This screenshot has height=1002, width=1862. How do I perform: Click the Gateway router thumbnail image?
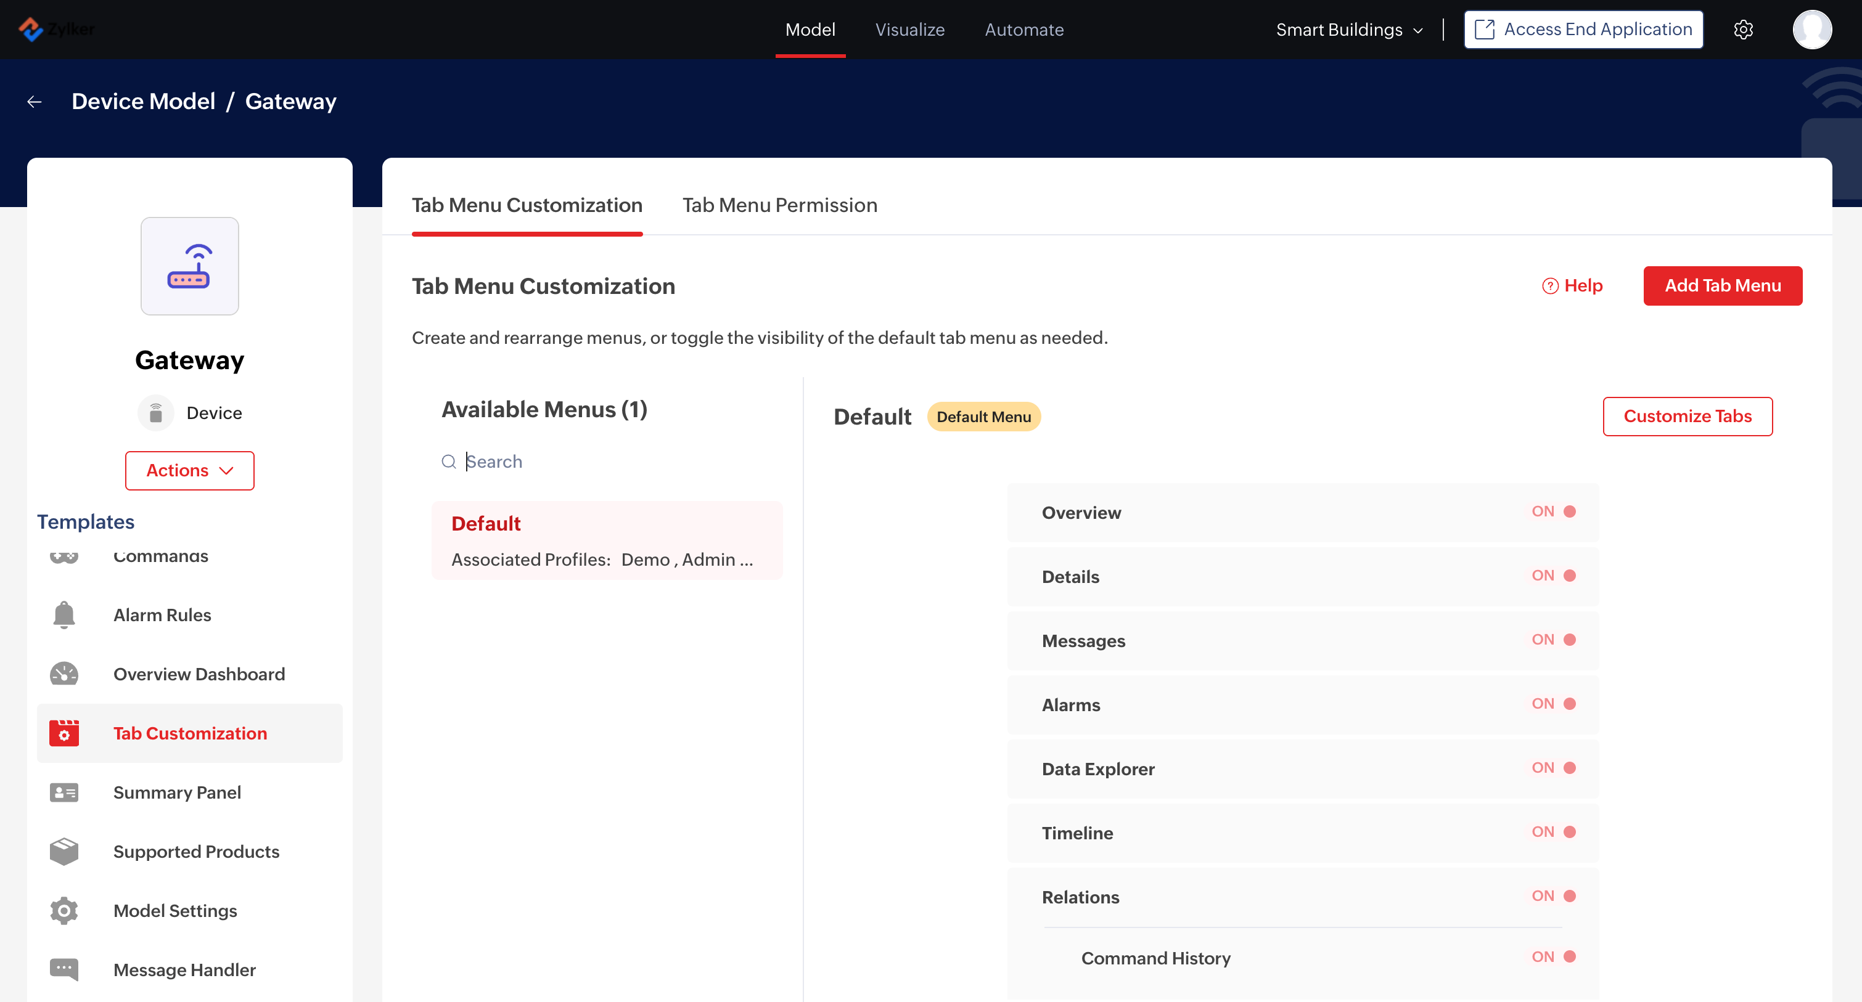pos(189,267)
